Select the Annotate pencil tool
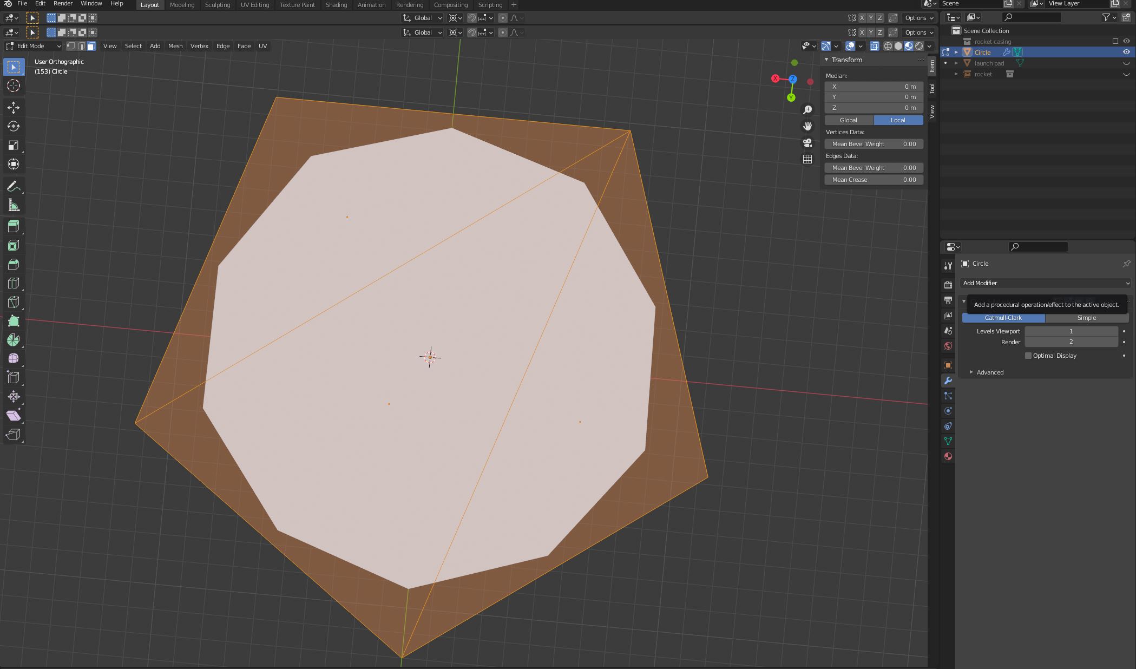This screenshot has height=669, width=1136. (x=14, y=187)
